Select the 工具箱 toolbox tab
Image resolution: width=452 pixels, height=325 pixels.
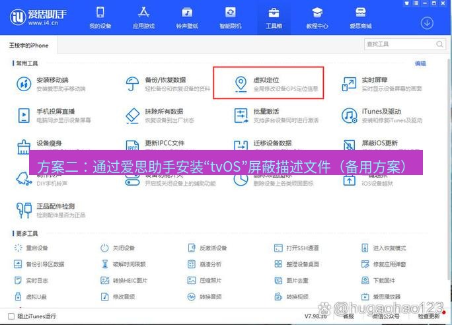point(274,18)
